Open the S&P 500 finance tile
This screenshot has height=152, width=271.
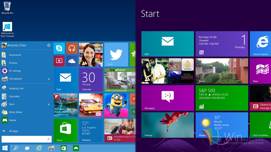tap(222, 98)
